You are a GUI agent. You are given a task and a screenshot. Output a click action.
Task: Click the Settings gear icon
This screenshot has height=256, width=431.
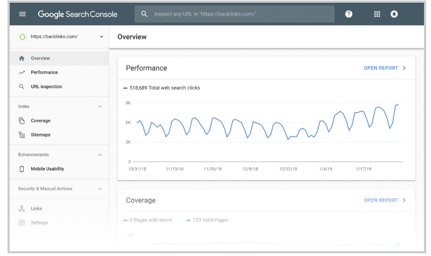coord(22,223)
